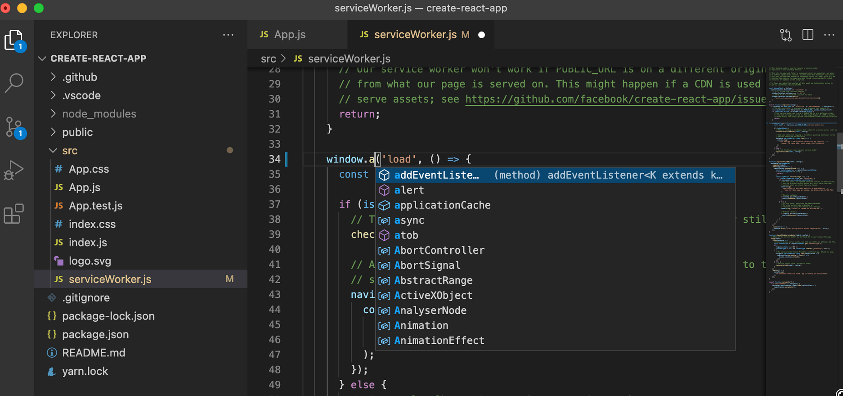Screen dimensions: 843x396
Task: Click the EXPLORER panel title
Action: click(74, 35)
